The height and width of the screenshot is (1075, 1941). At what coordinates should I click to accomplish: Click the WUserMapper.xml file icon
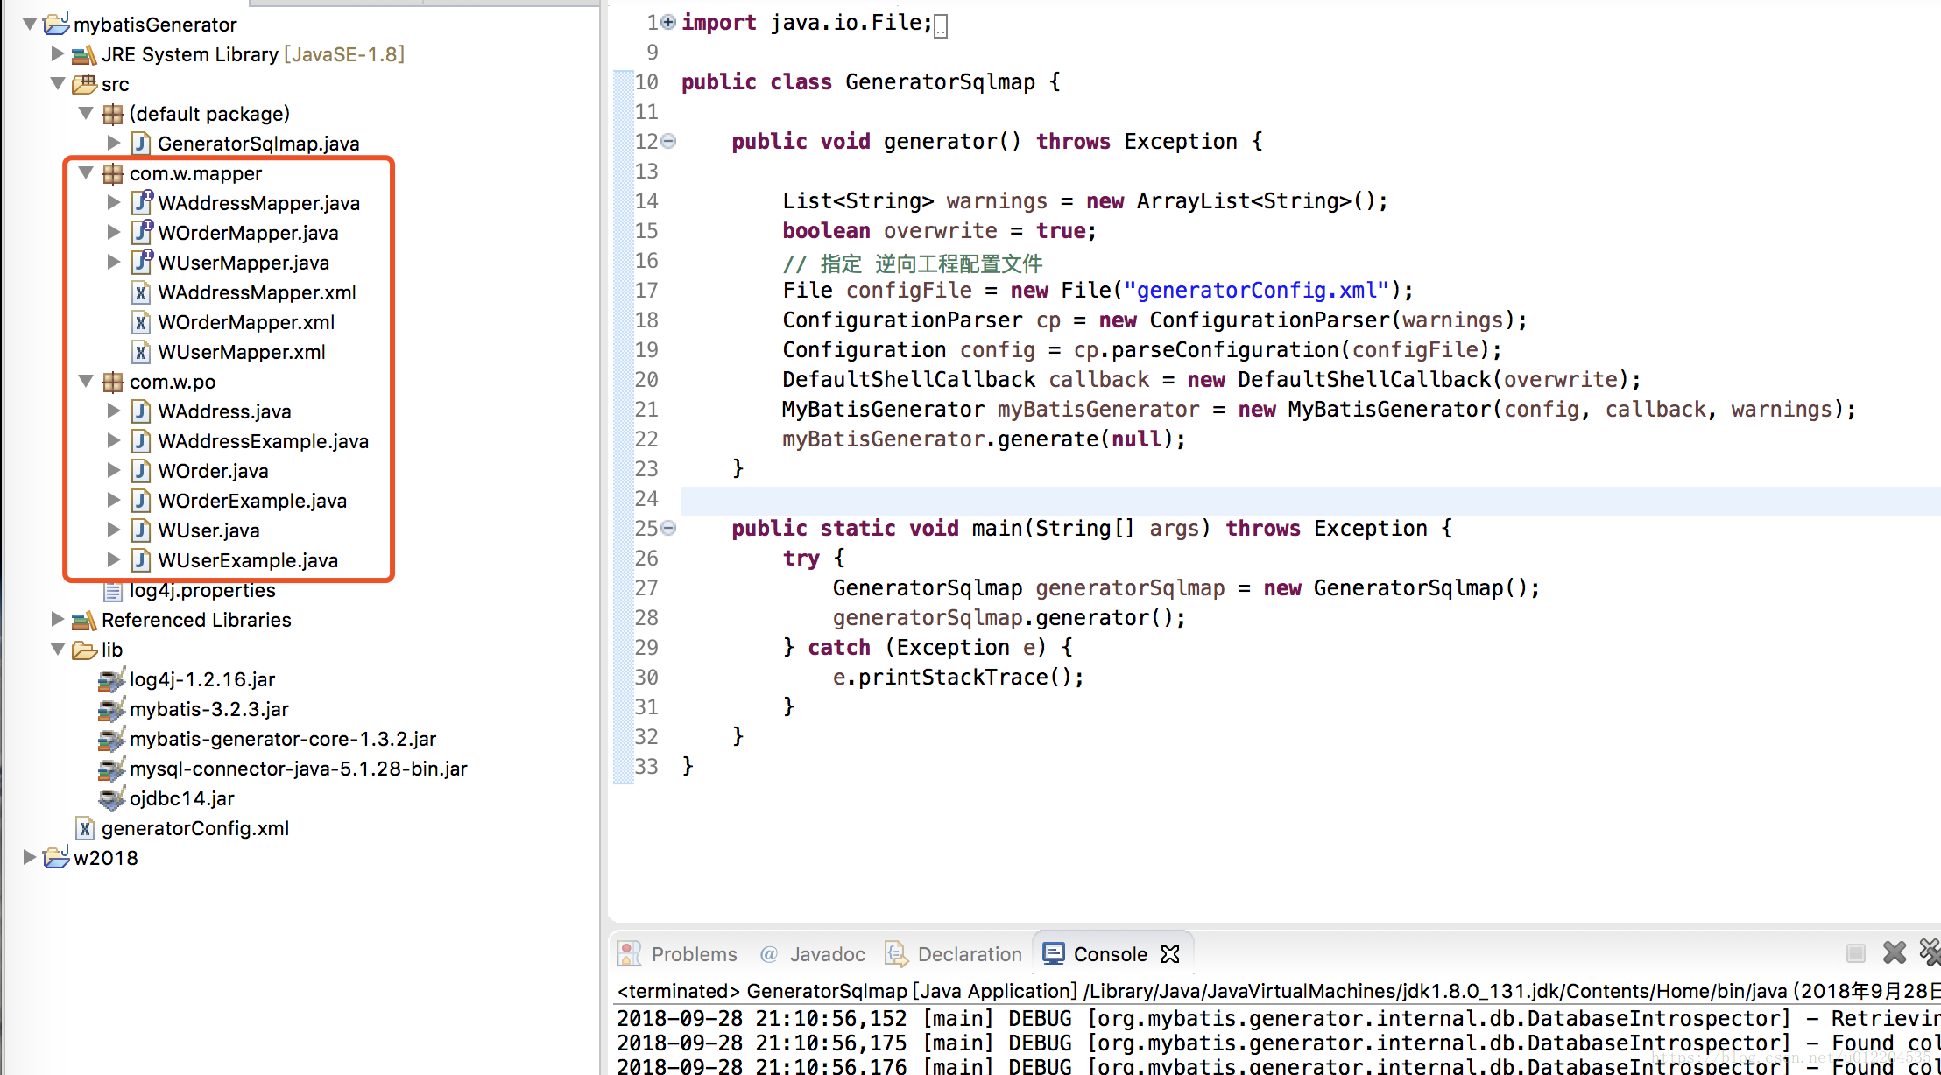pos(140,352)
